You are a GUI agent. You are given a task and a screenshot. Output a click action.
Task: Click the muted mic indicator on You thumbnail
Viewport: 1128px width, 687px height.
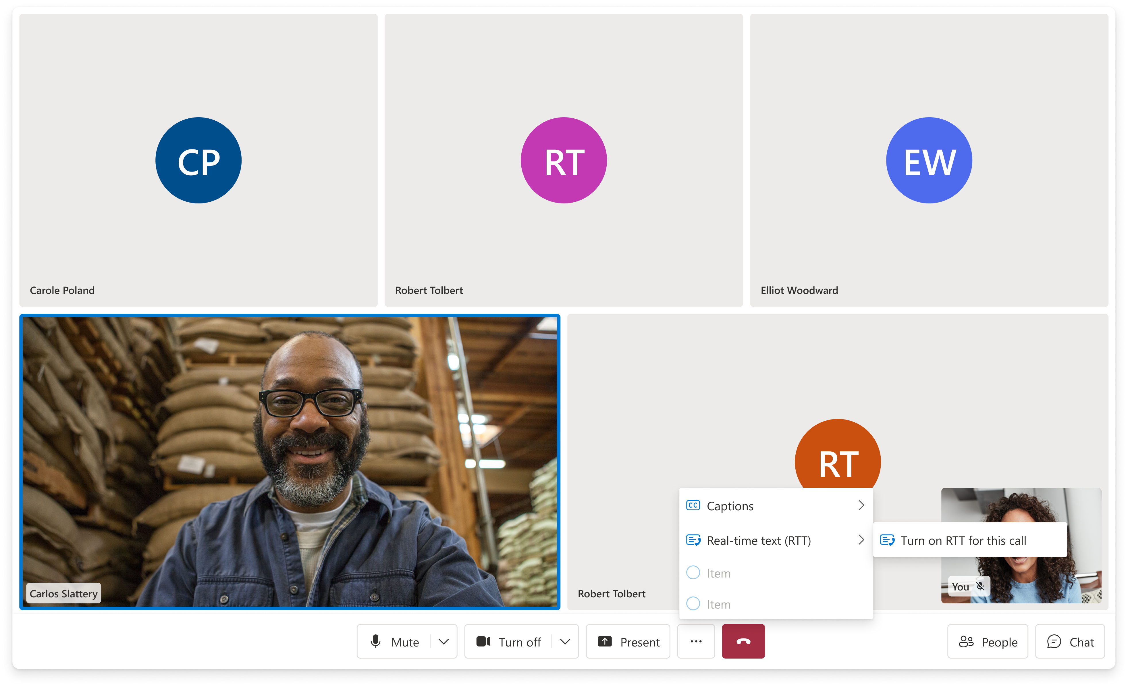(x=980, y=586)
